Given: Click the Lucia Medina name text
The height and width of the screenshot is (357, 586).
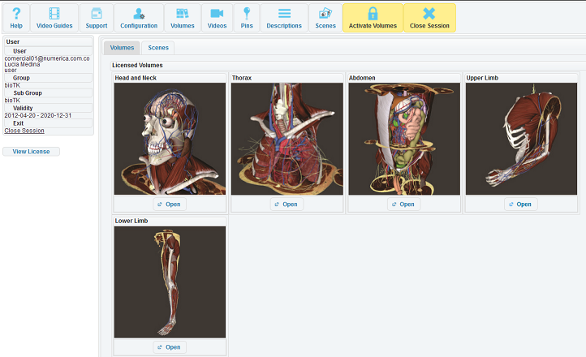Looking at the screenshot, I should tap(22, 64).
